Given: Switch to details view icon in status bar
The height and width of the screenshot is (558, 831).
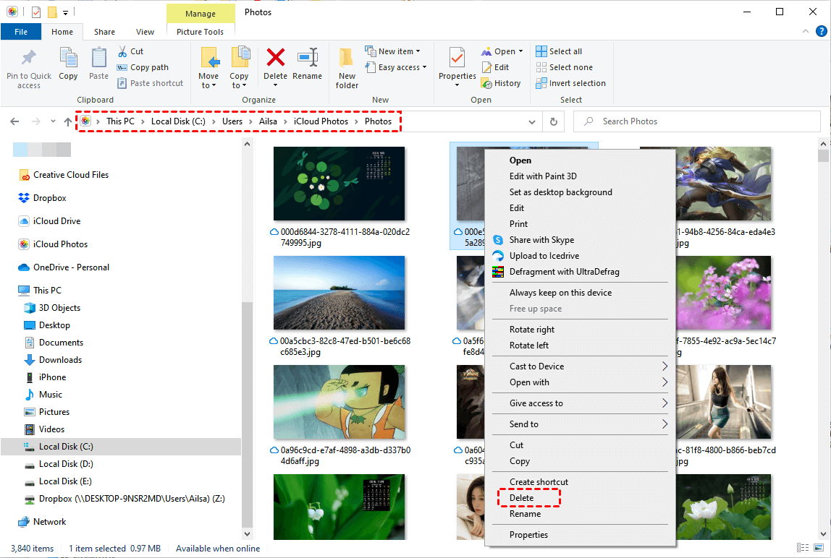Looking at the screenshot, I should click(802, 549).
